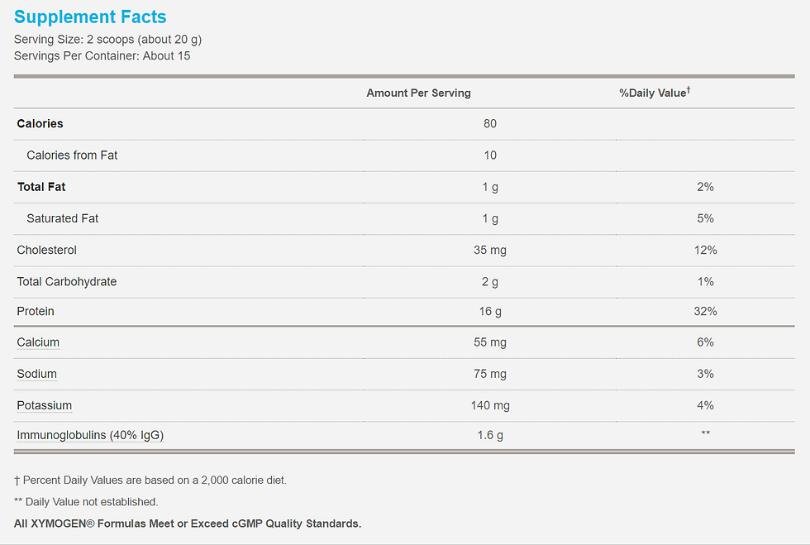Click the Supplement Facts heading
This screenshot has width=810, height=545.
tap(90, 17)
